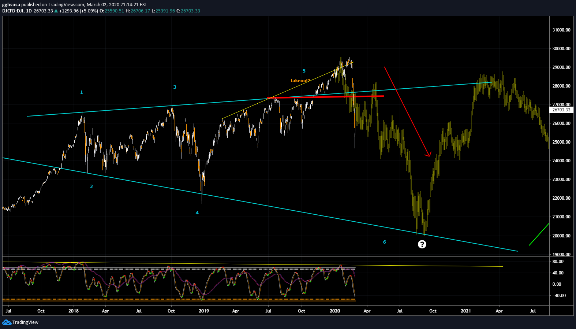Click the 21000.00 price axis label

pos(561,217)
